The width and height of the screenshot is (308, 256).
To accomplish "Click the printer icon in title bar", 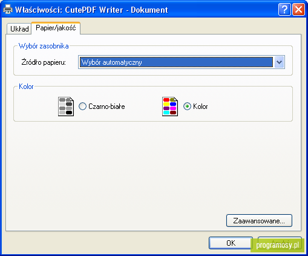I will point(8,9).
